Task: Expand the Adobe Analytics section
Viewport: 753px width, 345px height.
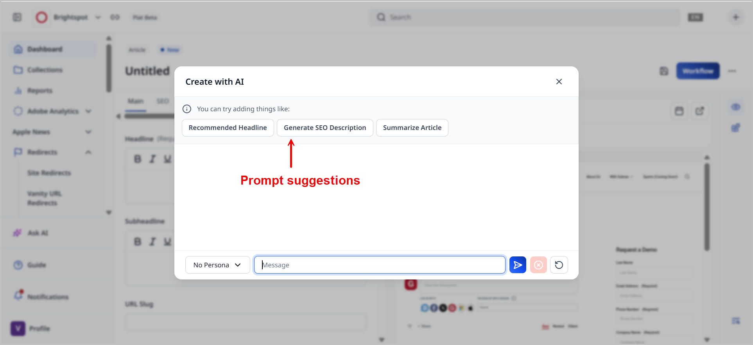Action: click(x=88, y=111)
